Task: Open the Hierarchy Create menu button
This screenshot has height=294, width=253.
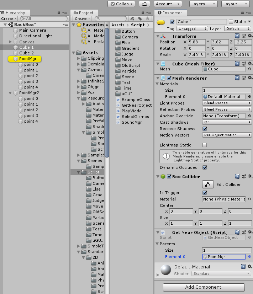Action: (9, 18)
